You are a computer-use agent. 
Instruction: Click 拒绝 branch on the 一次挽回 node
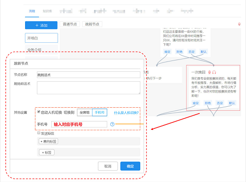208,103
